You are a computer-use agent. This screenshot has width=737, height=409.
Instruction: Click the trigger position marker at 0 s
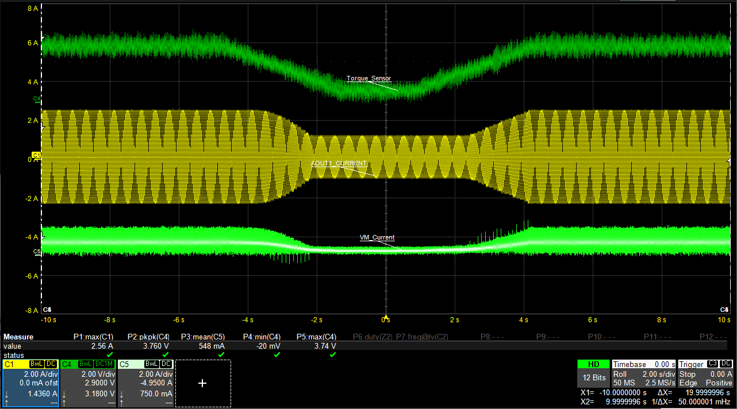tap(386, 317)
